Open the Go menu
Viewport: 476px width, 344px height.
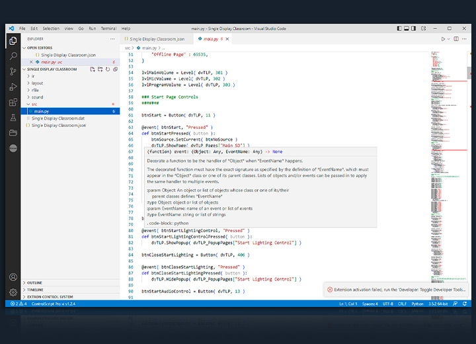[x=81, y=28]
